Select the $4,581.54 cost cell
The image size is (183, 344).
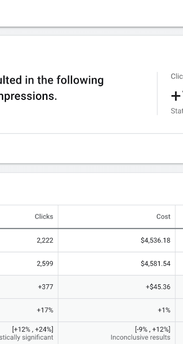156,263
